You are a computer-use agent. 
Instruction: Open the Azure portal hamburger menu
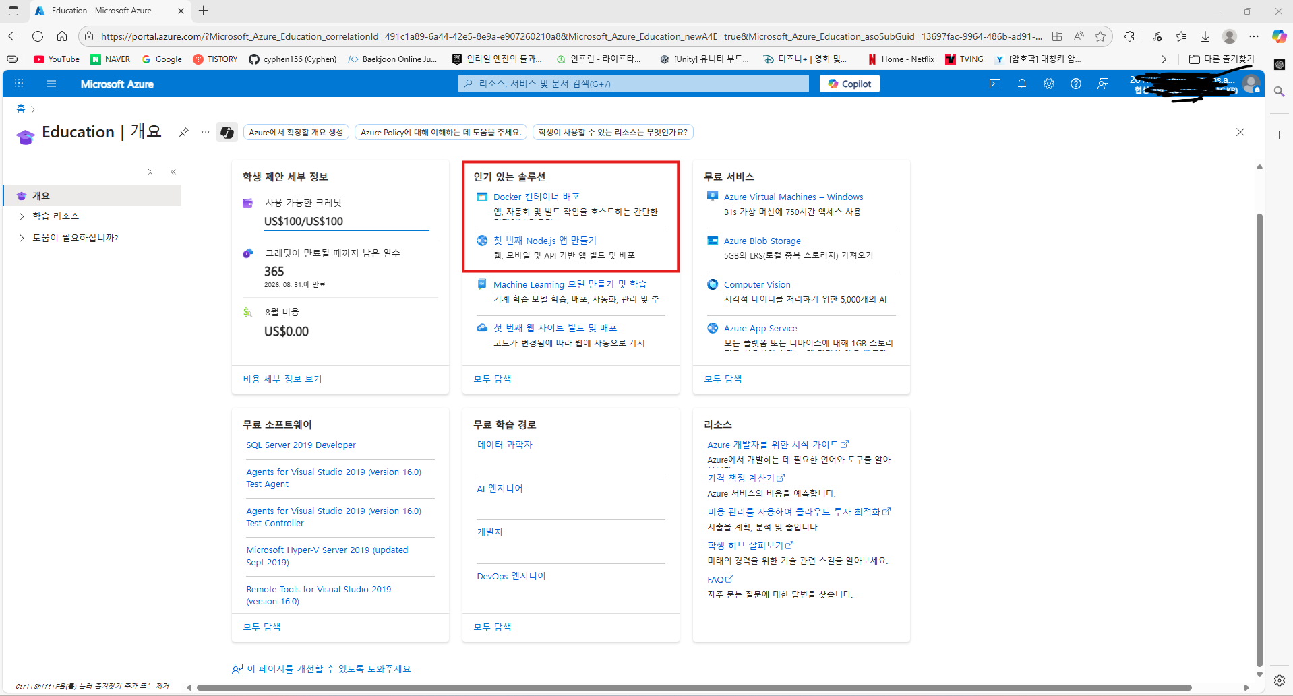tap(51, 84)
